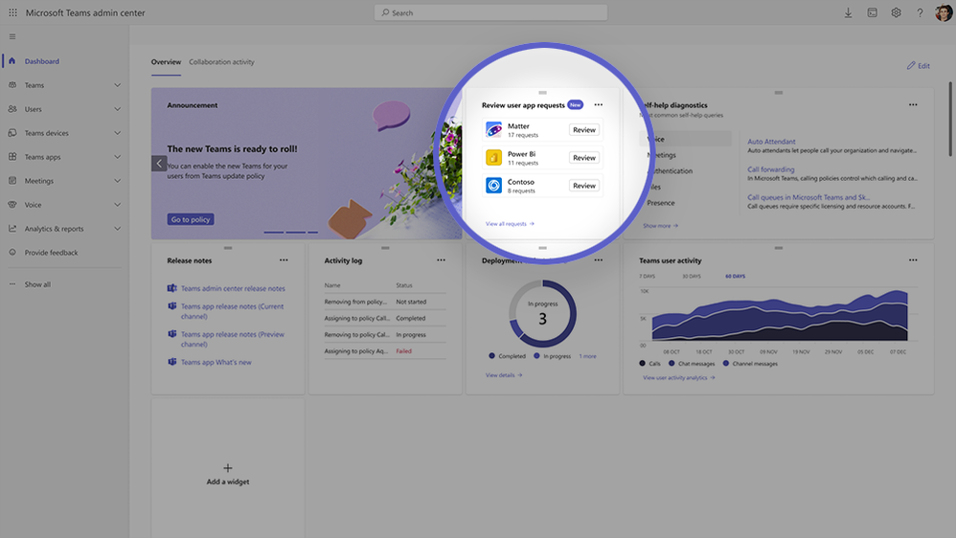956x538 pixels.
Task: Click the plus icon to add a widget
Action: [227, 468]
